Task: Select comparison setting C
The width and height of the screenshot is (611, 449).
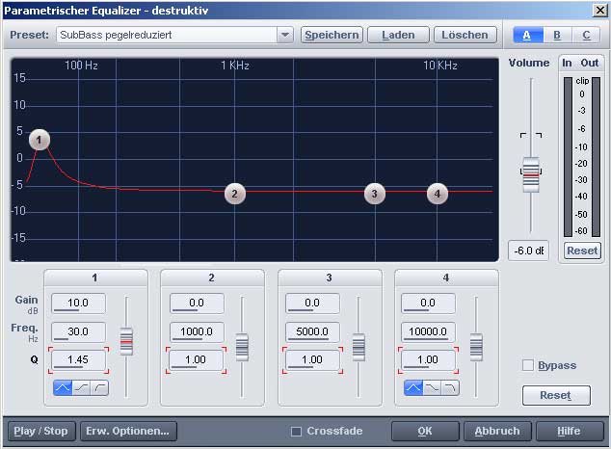Action: [585, 35]
